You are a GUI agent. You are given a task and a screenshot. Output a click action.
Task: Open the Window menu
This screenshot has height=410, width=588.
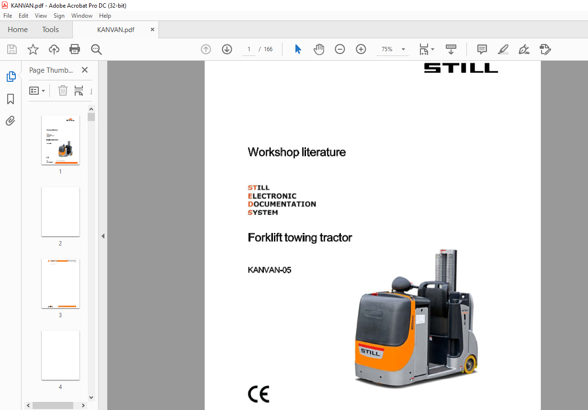click(82, 16)
